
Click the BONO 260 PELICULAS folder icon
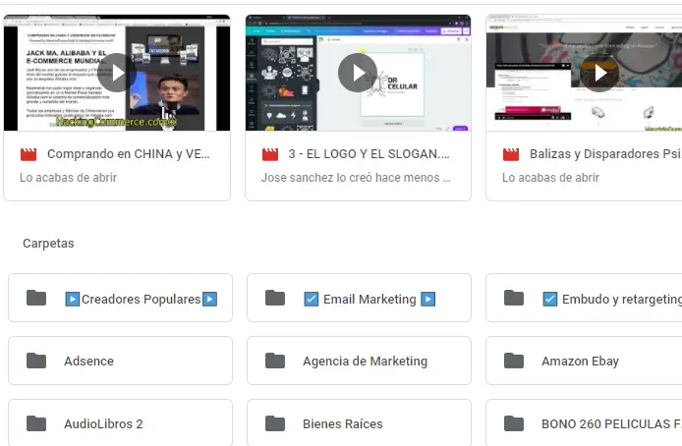click(x=514, y=423)
